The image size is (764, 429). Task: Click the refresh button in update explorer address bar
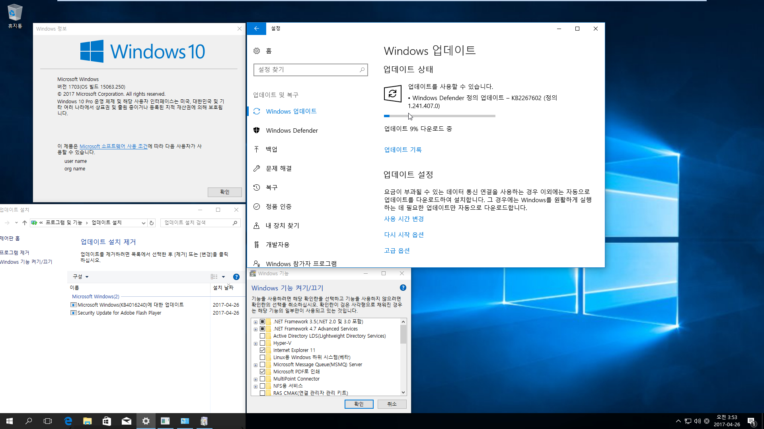pos(152,223)
